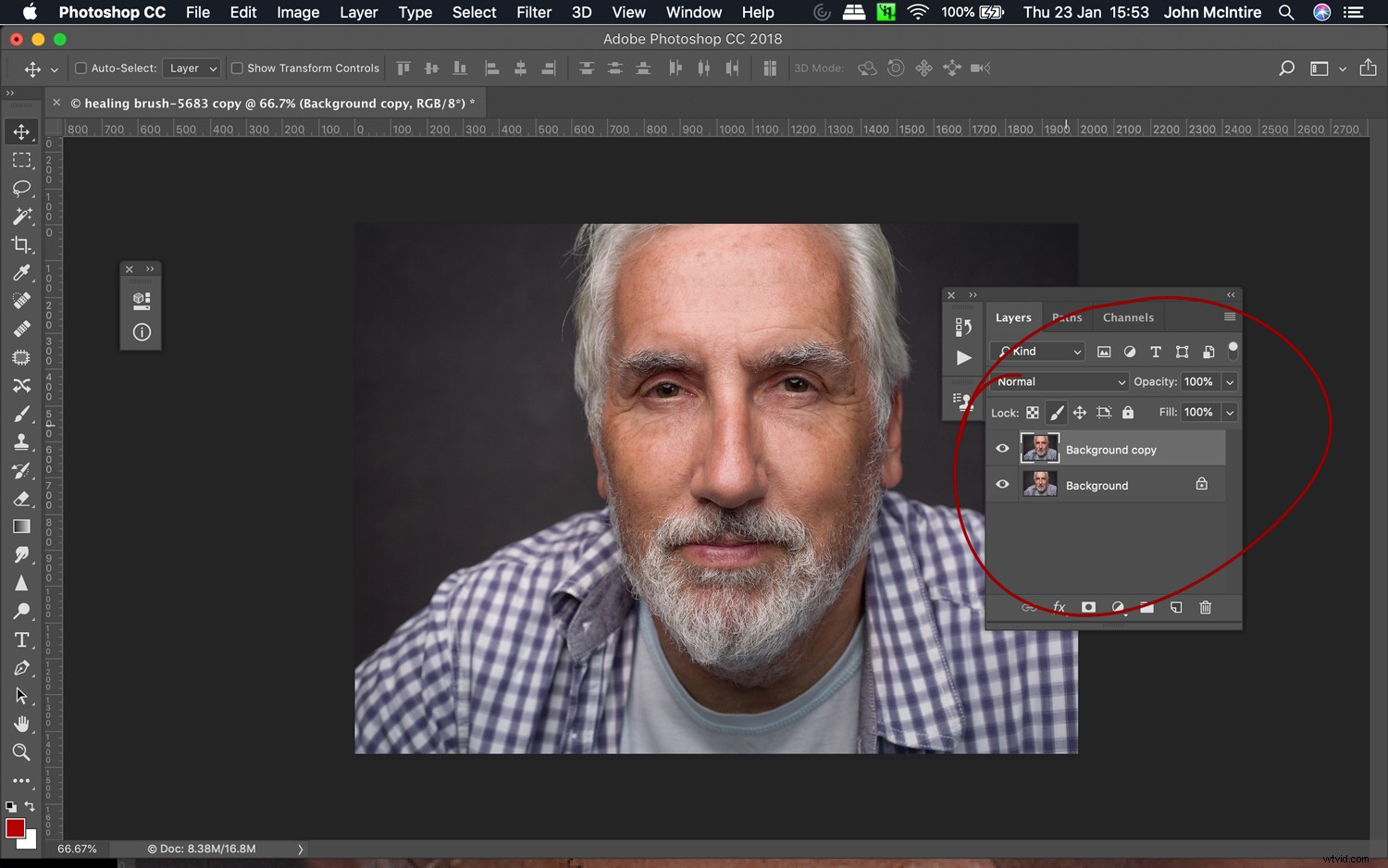This screenshot has height=868, width=1388.
Task: Enable the Auto-Select checkbox
Action: 81,68
